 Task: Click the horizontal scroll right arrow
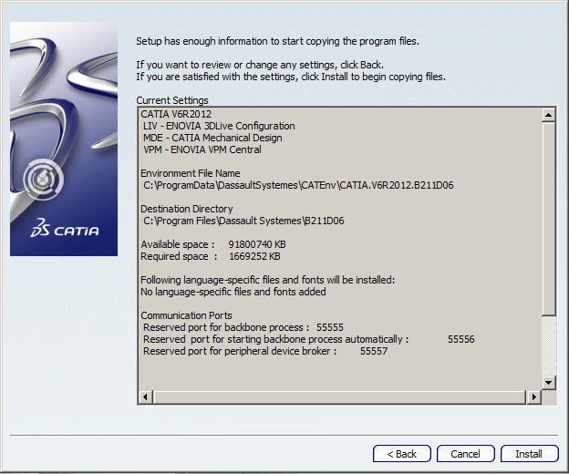pyautogui.click(x=533, y=397)
